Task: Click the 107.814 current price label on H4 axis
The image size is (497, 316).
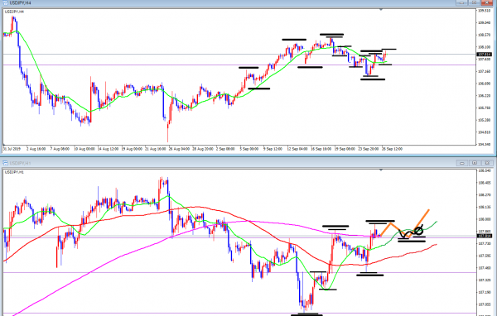Action: click(484, 55)
